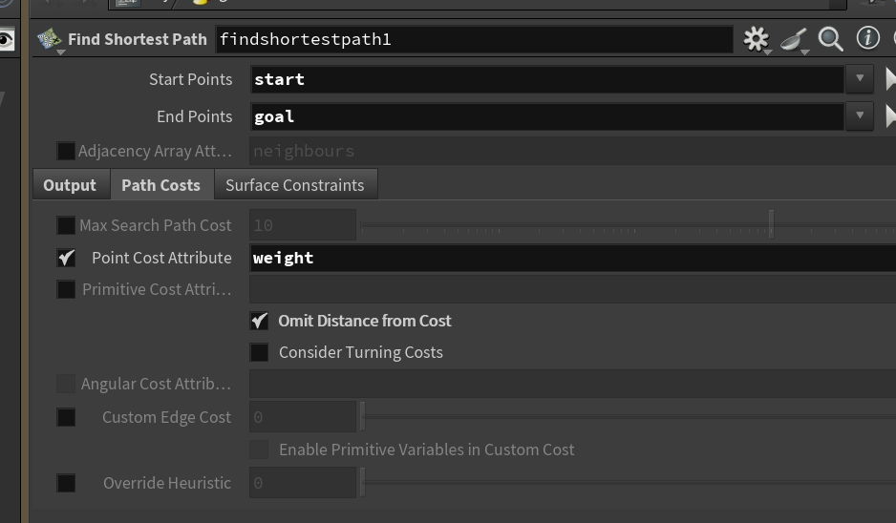Disable the Point Cost Attribute checkbox
The width and height of the screenshot is (896, 523).
pyautogui.click(x=66, y=258)
